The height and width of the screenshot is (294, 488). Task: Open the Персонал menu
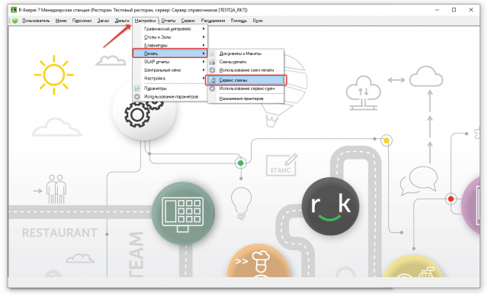click(x=82, y=21)
